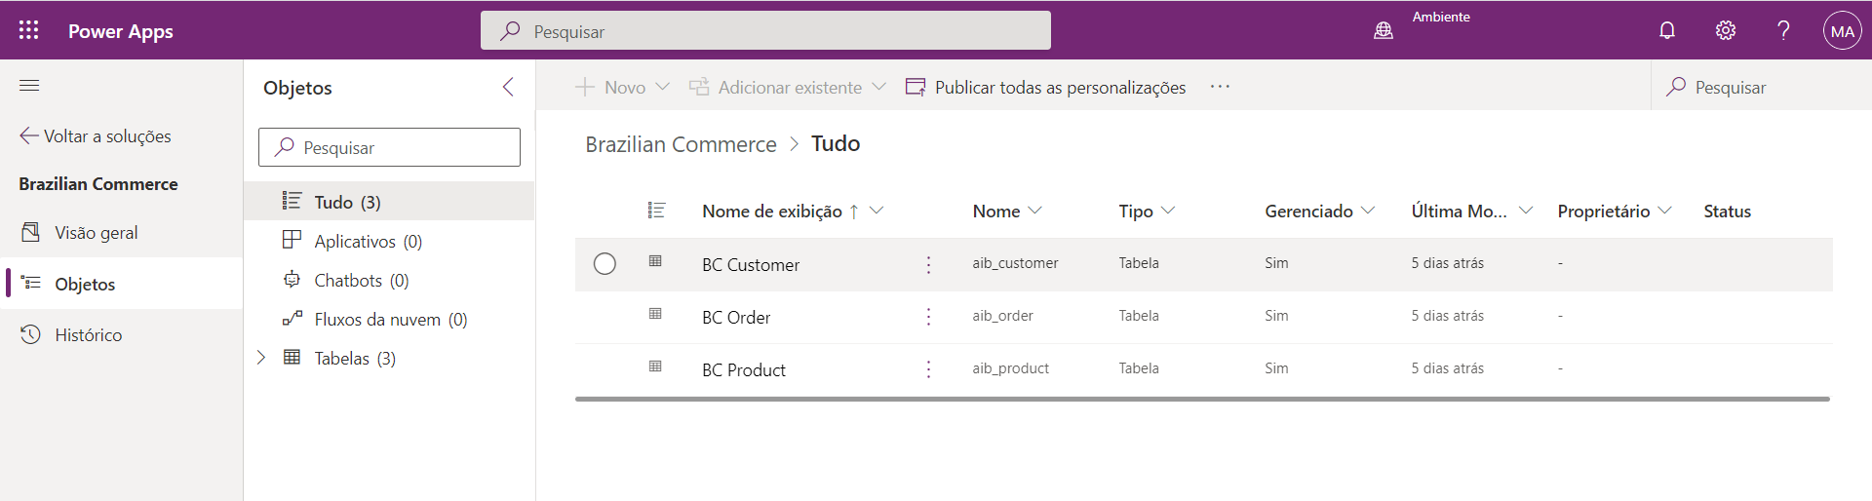
Task: Open the notifications bell
Action: point(1667,30)
